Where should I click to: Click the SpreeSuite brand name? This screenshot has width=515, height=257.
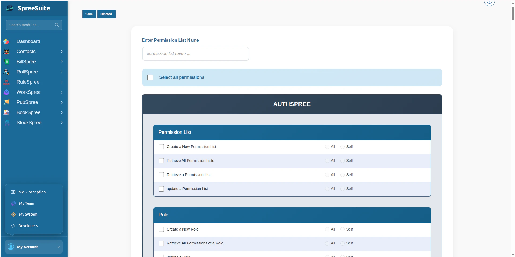(34, 8)
